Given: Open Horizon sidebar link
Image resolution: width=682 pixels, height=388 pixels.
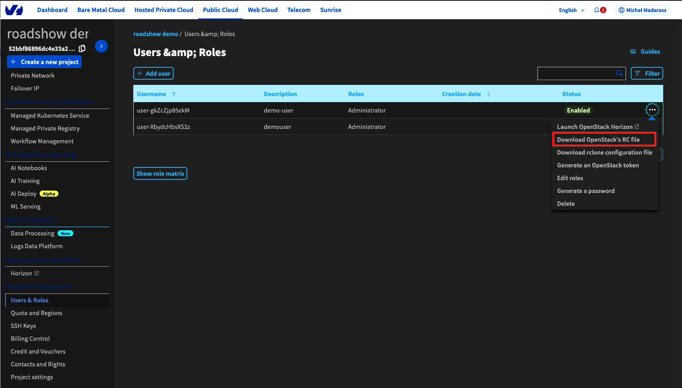Looking at the screenshot, I should pyautogui.click(x=25, y=273).
